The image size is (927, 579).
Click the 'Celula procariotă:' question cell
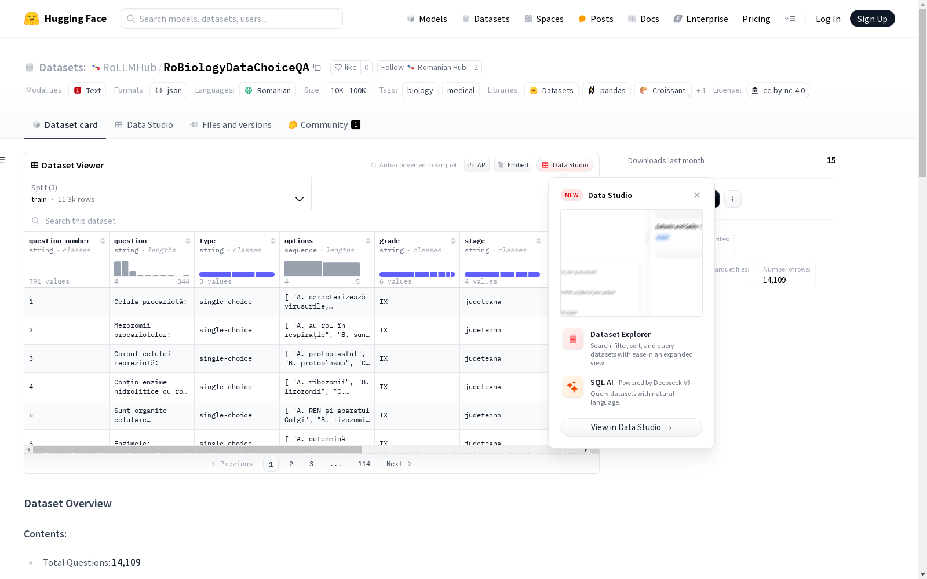pos(152,302)
